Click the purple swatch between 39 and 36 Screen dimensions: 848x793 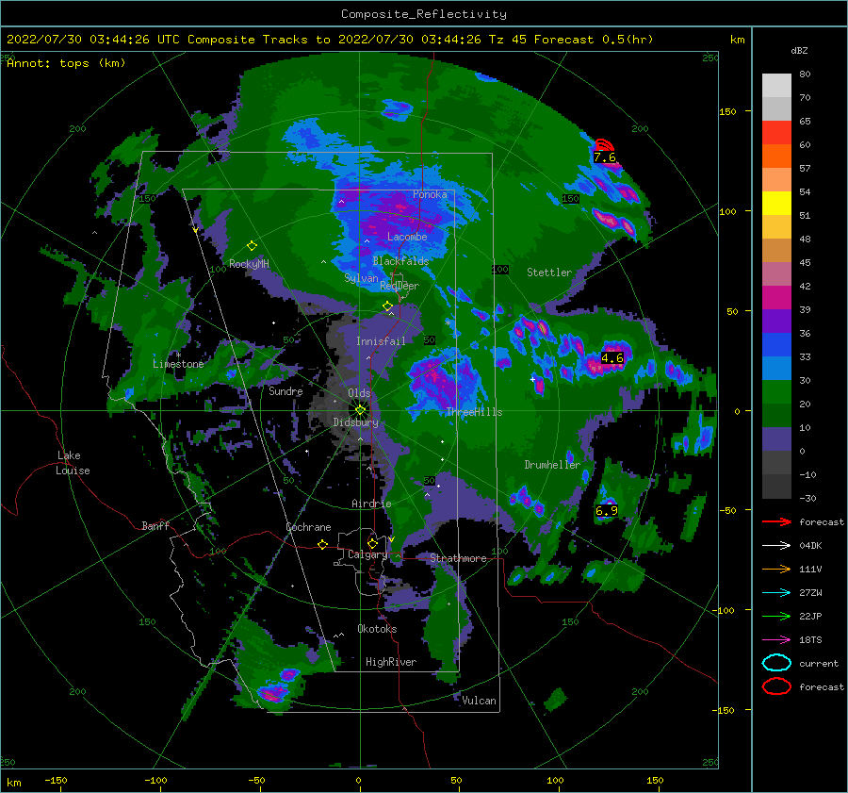tap(776, 321)
